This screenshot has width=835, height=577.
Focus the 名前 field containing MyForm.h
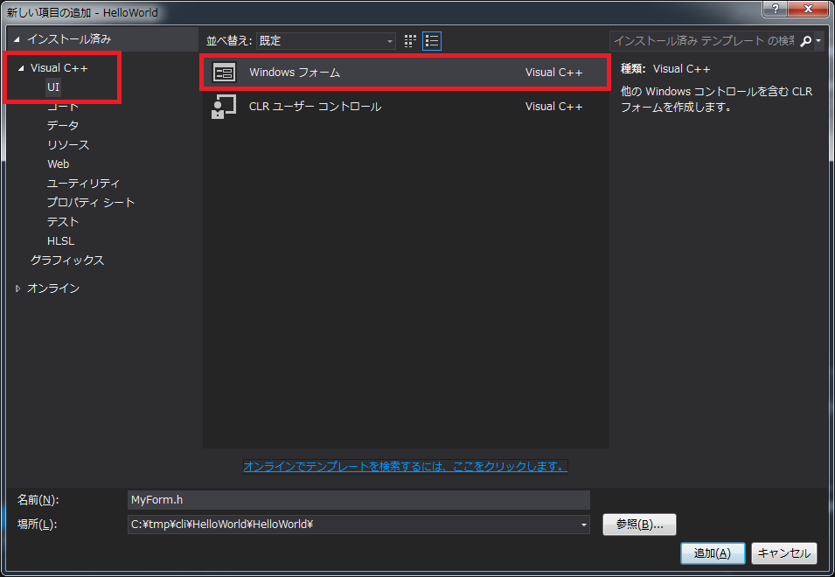358,500
